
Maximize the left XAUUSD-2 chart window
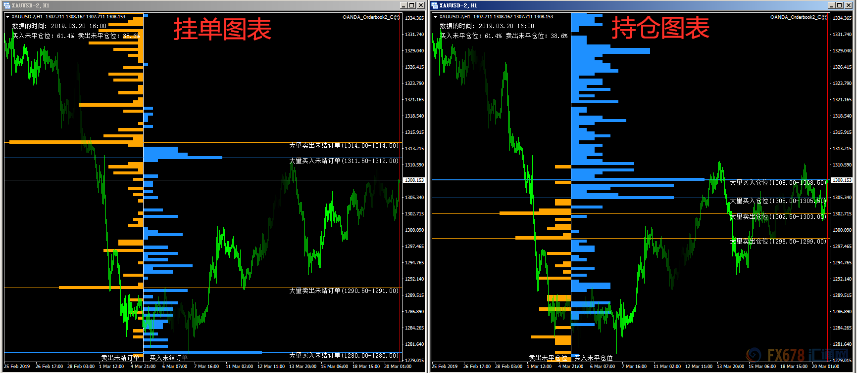tap(412, 5)
